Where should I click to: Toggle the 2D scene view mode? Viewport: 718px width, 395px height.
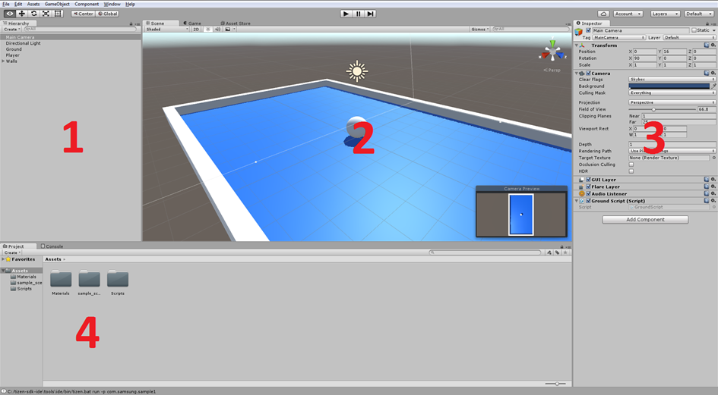[x=195, y=29]
